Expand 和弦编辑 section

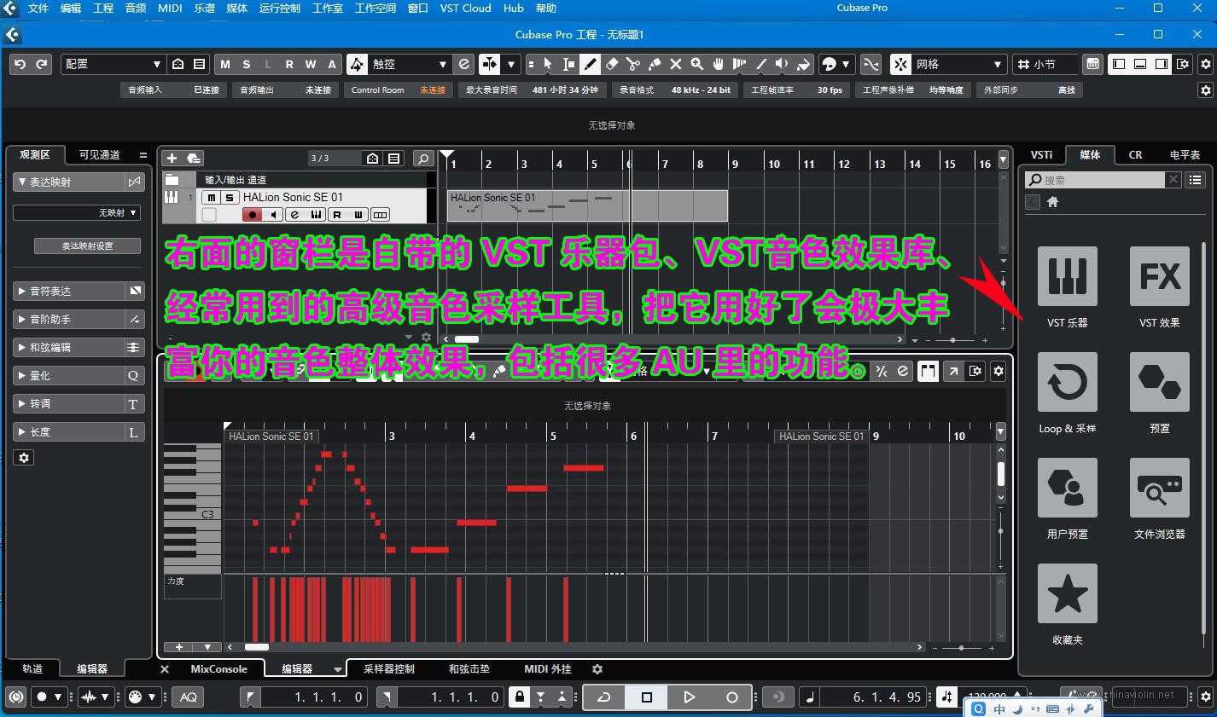(68, 347)
